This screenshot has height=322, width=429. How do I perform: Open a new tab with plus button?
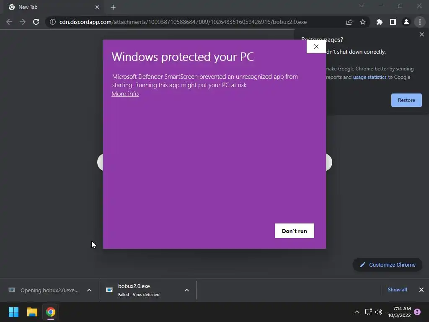pos(113,7)
